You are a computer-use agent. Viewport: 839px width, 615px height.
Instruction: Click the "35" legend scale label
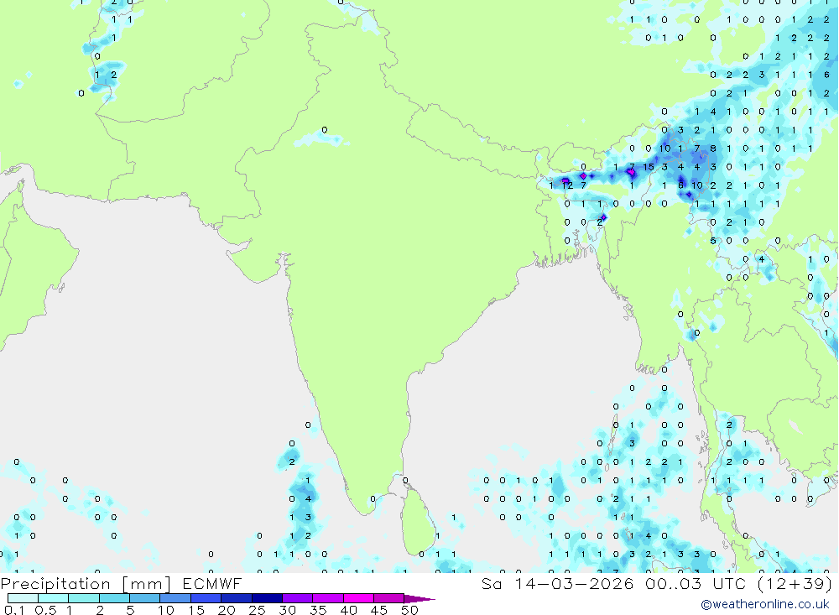318,610
